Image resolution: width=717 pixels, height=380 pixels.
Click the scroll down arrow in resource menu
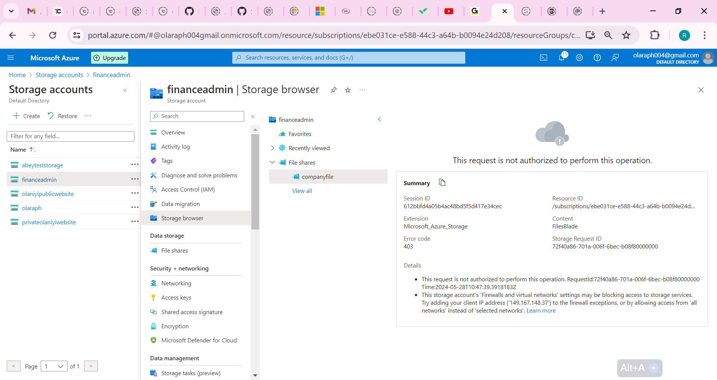[x=255, y=375]
